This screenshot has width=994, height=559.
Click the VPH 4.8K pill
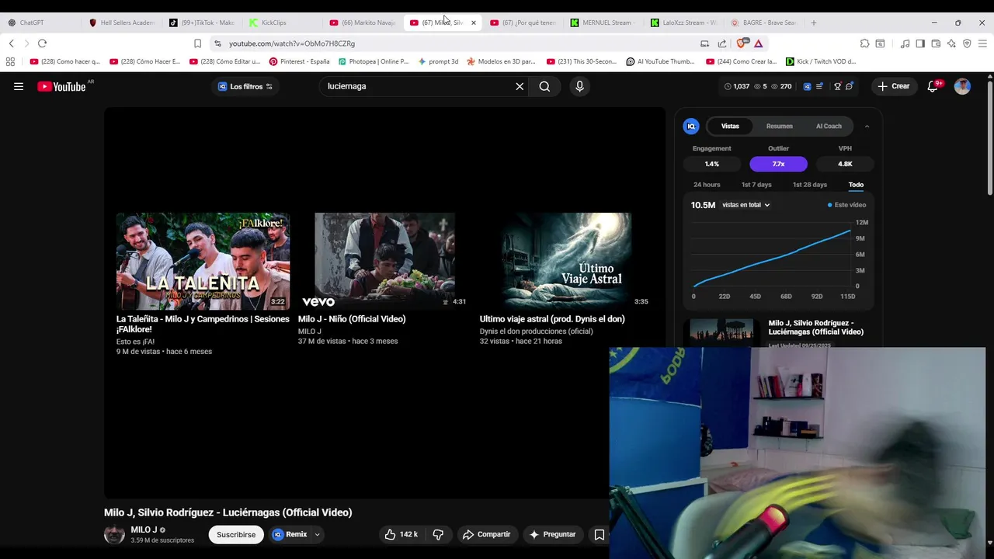point(845,164)
